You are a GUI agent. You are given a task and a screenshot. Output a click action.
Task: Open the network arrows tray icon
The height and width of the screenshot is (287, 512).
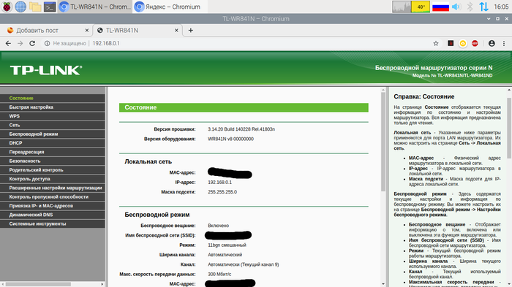[483, 7]
